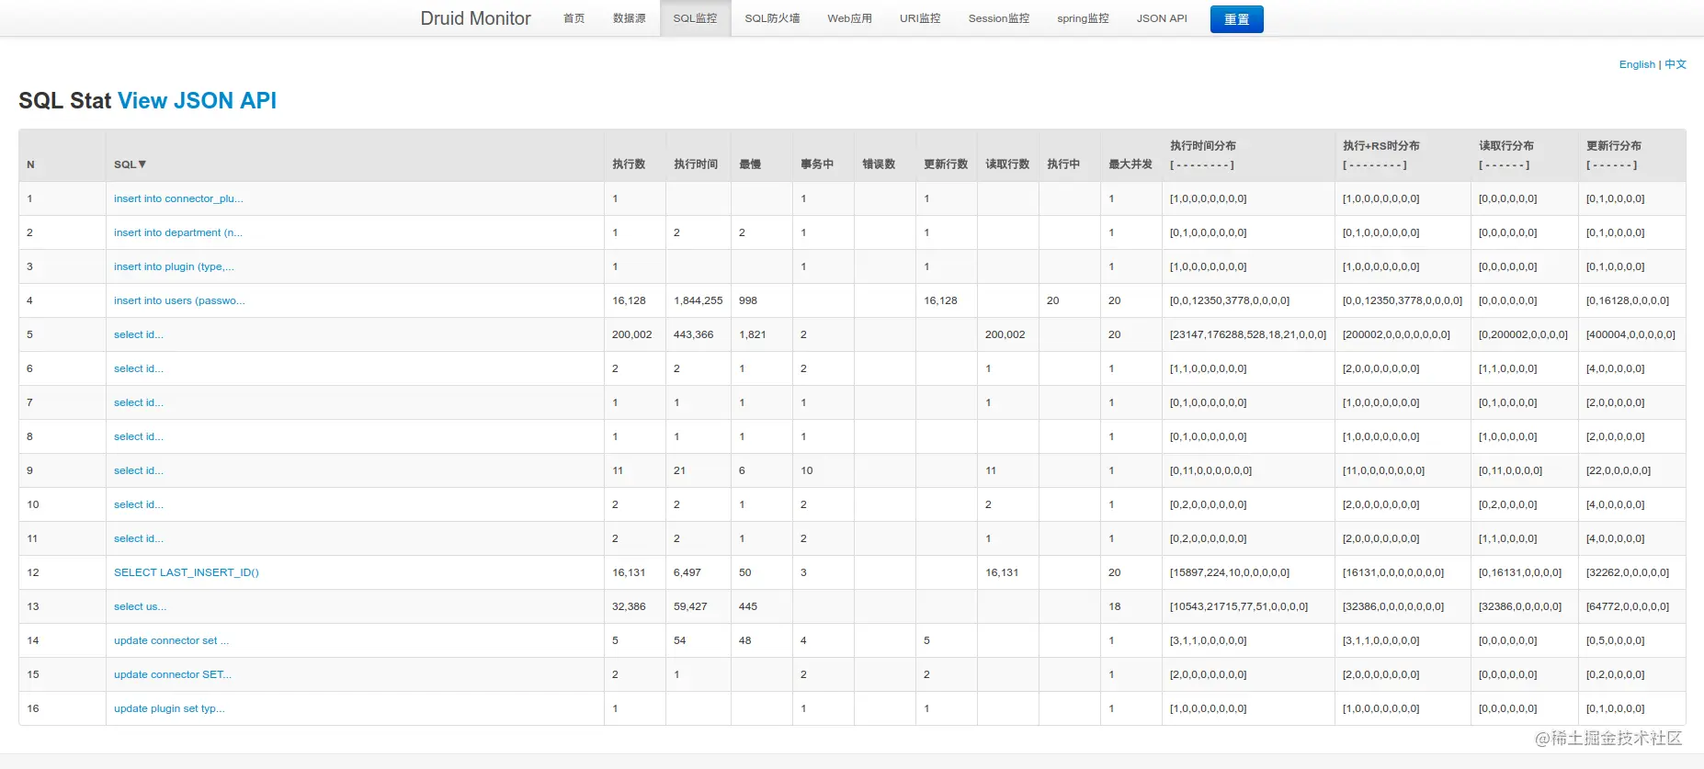Image resolution: width=1704 pixels, height=769 pixels.
Task: Click distribution [10543,21715,77,51,0,0,0,0]
Action: [1239, 606]
